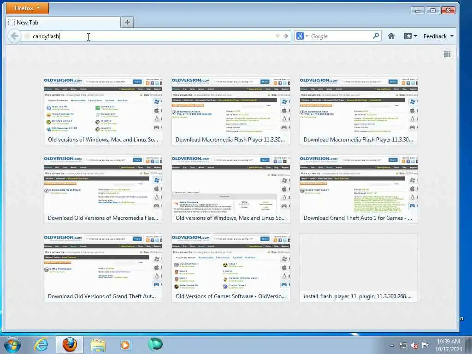Toggle the new tab grid view icon
The width and height of the screenshot is (472, 354).
click(447, 54)
